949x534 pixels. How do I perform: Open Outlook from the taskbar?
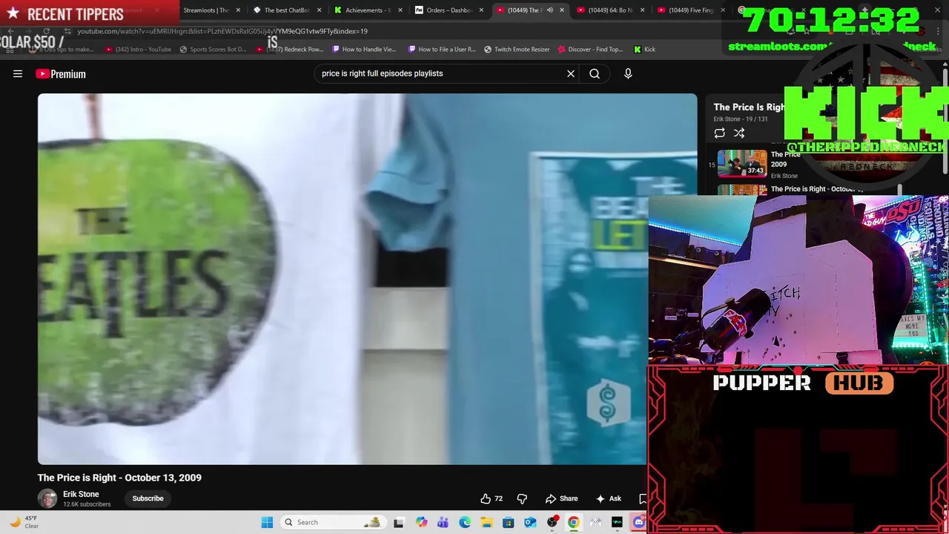530,522
